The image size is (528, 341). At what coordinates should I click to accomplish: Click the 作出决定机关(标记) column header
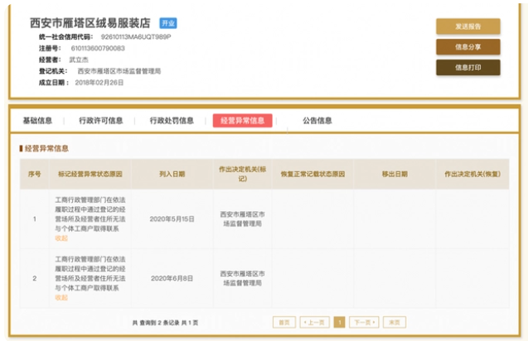click(242, 174)
